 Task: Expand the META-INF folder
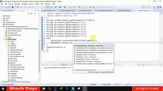[6, 46]
